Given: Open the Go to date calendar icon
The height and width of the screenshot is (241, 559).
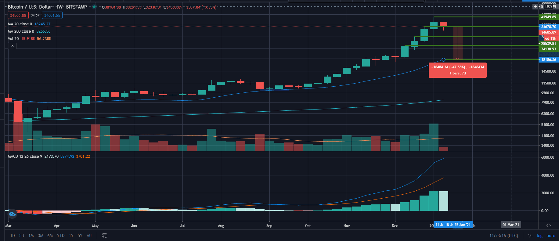Looking at the screenshot, I should coord(104,236).
